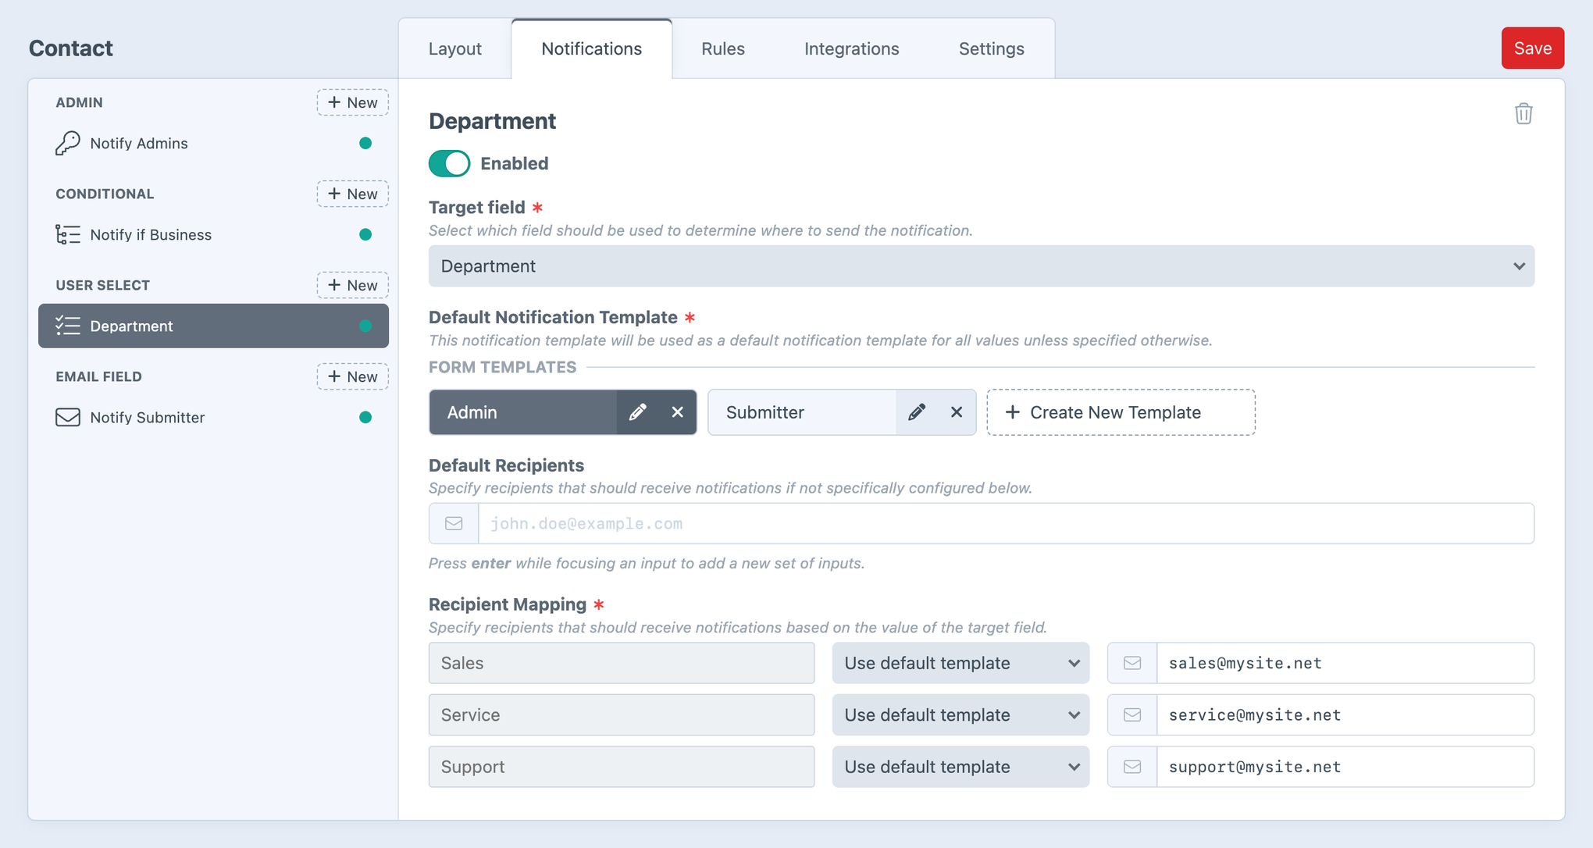Open the Sales row template dropdown
Screen dimensions: 1593x848
click(960, 662)
